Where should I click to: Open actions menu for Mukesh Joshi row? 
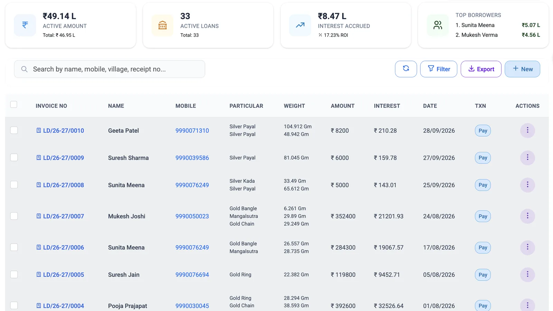527,216
